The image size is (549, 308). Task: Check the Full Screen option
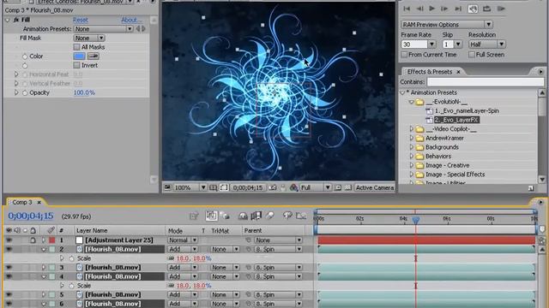click(472, 55)
